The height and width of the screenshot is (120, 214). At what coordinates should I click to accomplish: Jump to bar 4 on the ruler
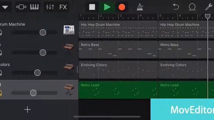140,16
